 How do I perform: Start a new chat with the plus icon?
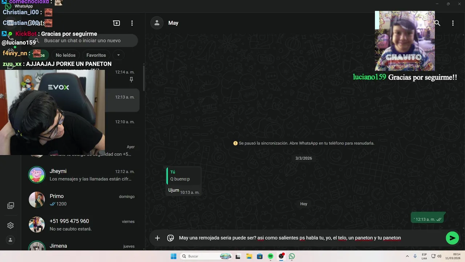(117, 23)
